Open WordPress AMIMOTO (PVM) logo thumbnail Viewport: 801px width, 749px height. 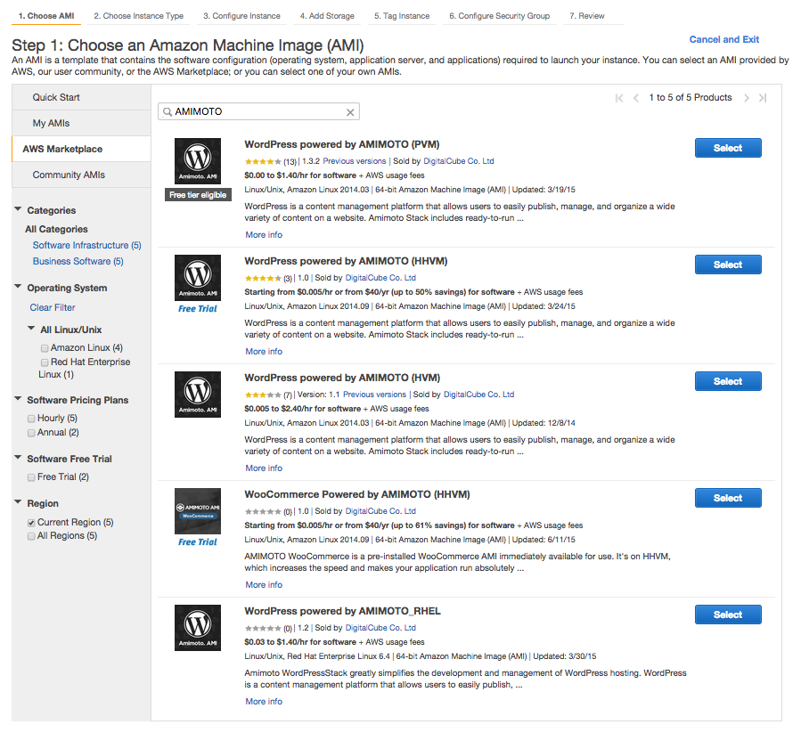pyautogui.click(x=198, y=161)
